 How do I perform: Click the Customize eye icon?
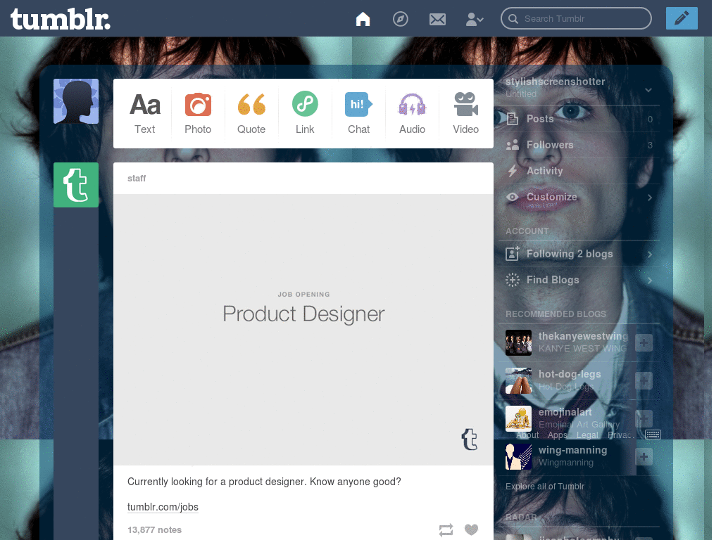(x=513, y=197)
